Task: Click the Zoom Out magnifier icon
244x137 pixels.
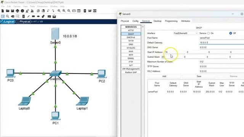Action: pos(69,11)
